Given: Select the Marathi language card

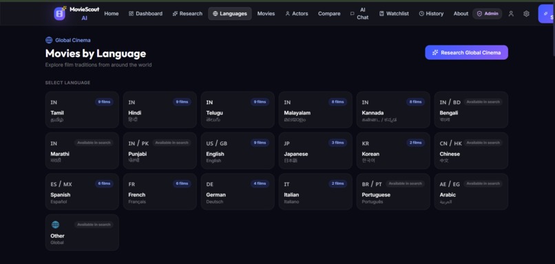Looking at the screenshot, I should (x=82, y=150).
